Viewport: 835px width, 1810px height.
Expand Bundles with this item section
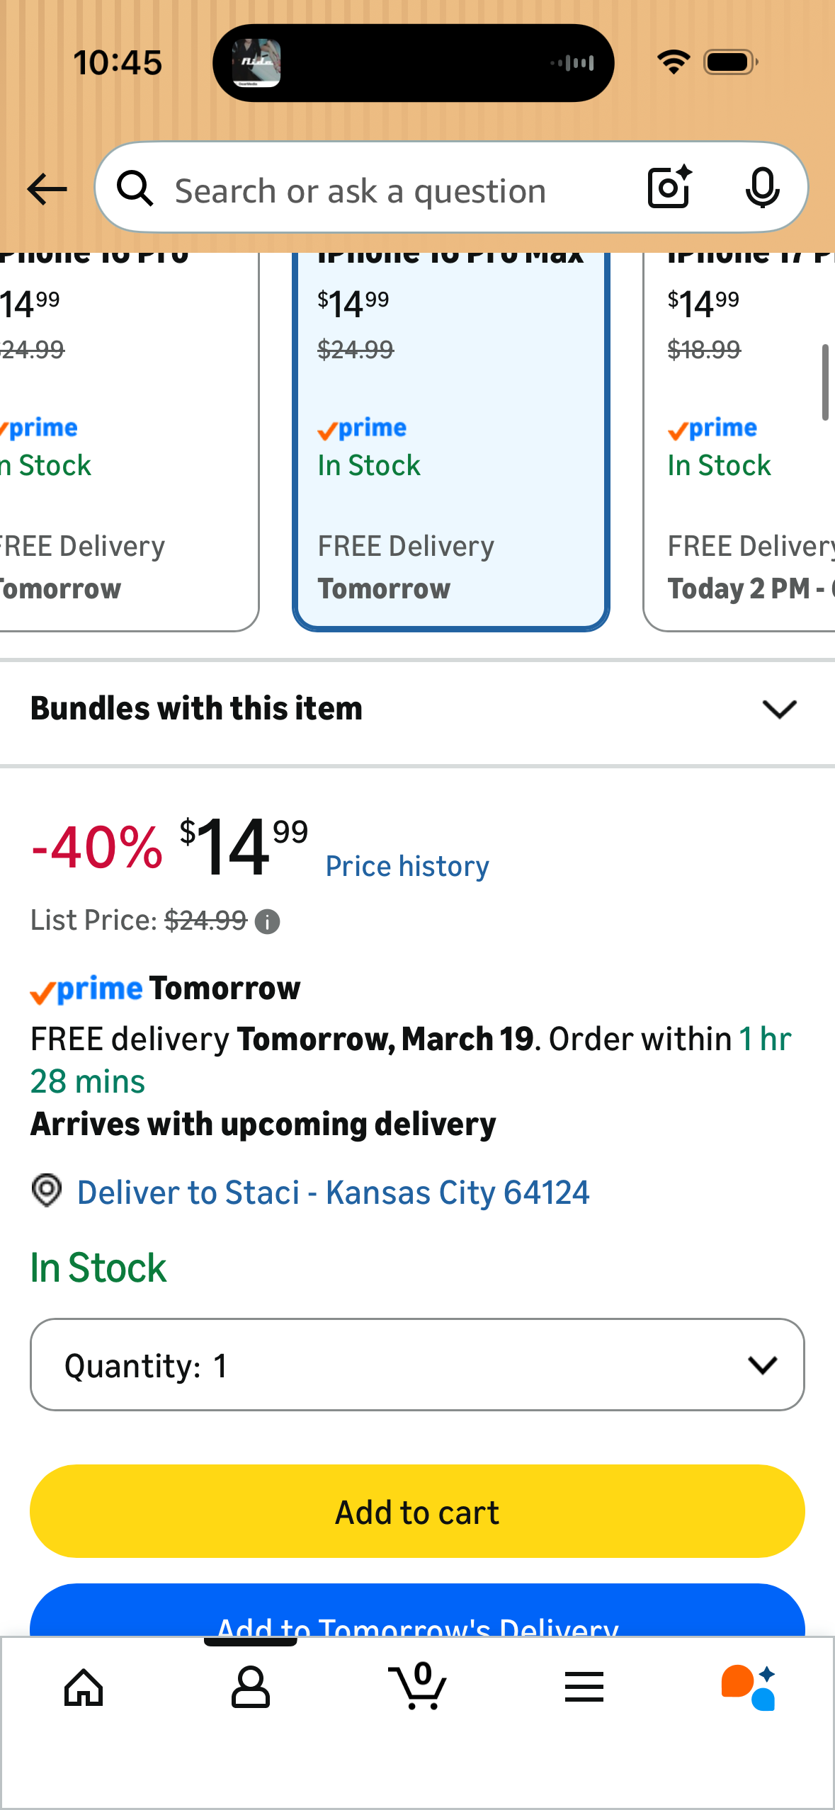[417, 709]
